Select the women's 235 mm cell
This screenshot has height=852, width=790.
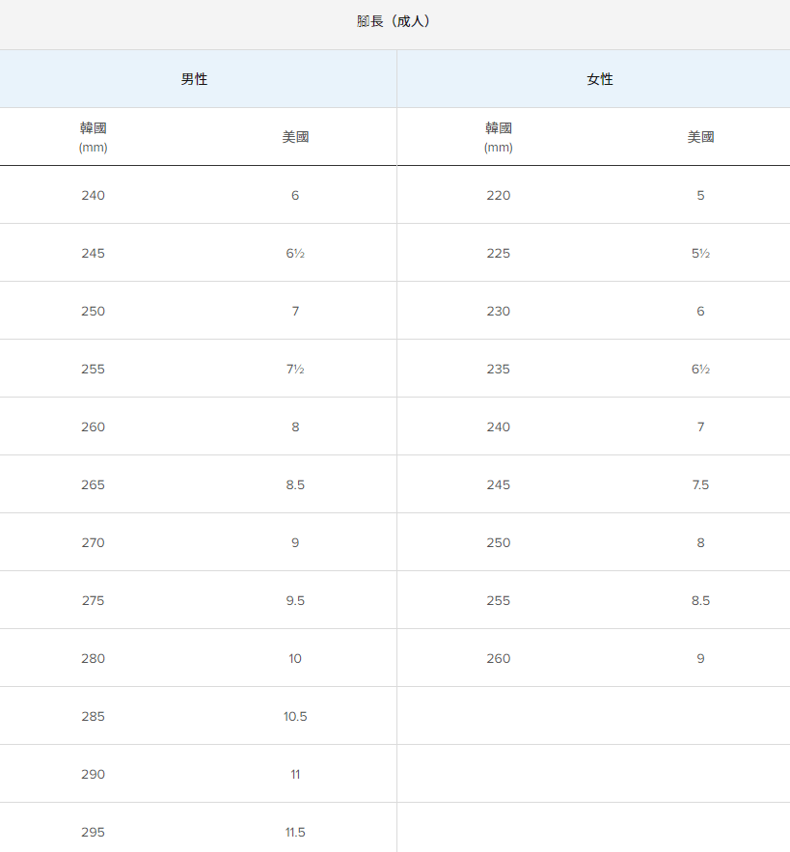click(x=499, y=369)
